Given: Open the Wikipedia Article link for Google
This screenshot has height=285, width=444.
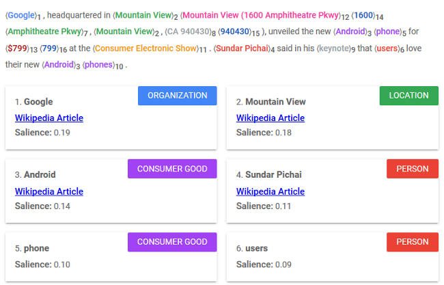Looking at the screenshot, I should pos(49,118).
